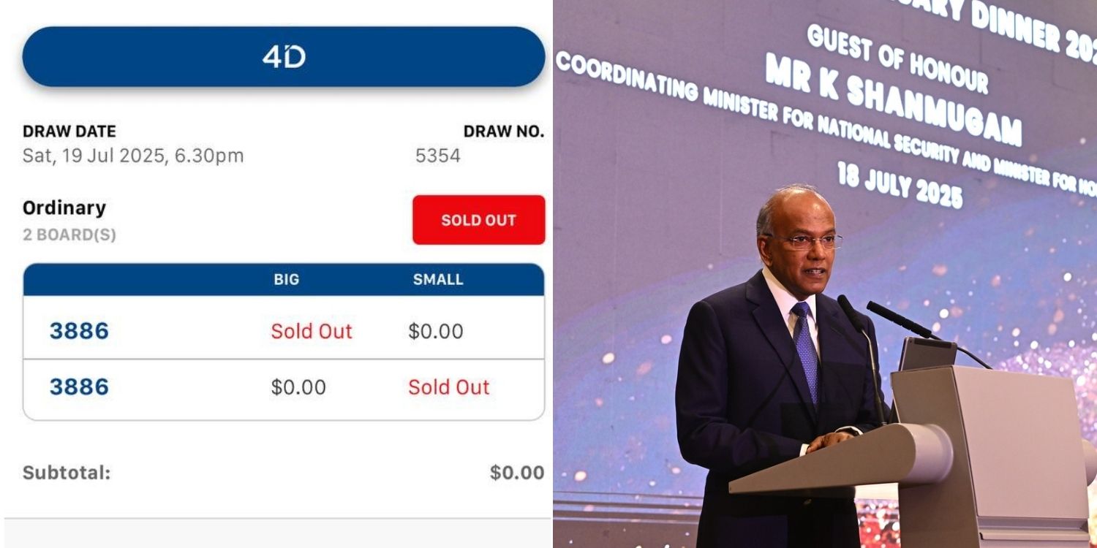Click the GUEST OF HONOUR heading text

coord(897,56)
